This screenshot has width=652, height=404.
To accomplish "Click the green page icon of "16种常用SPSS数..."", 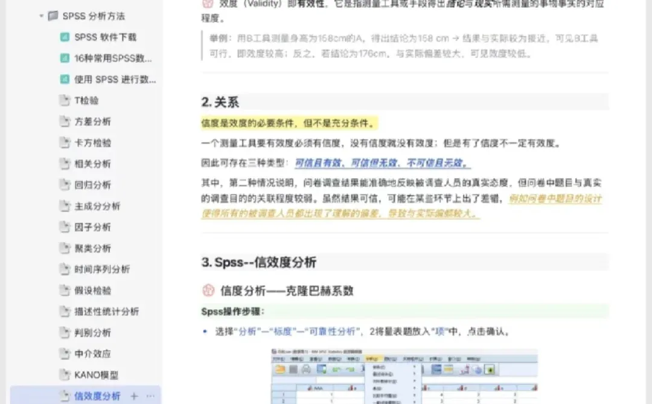I will click(x=66, y=58).
